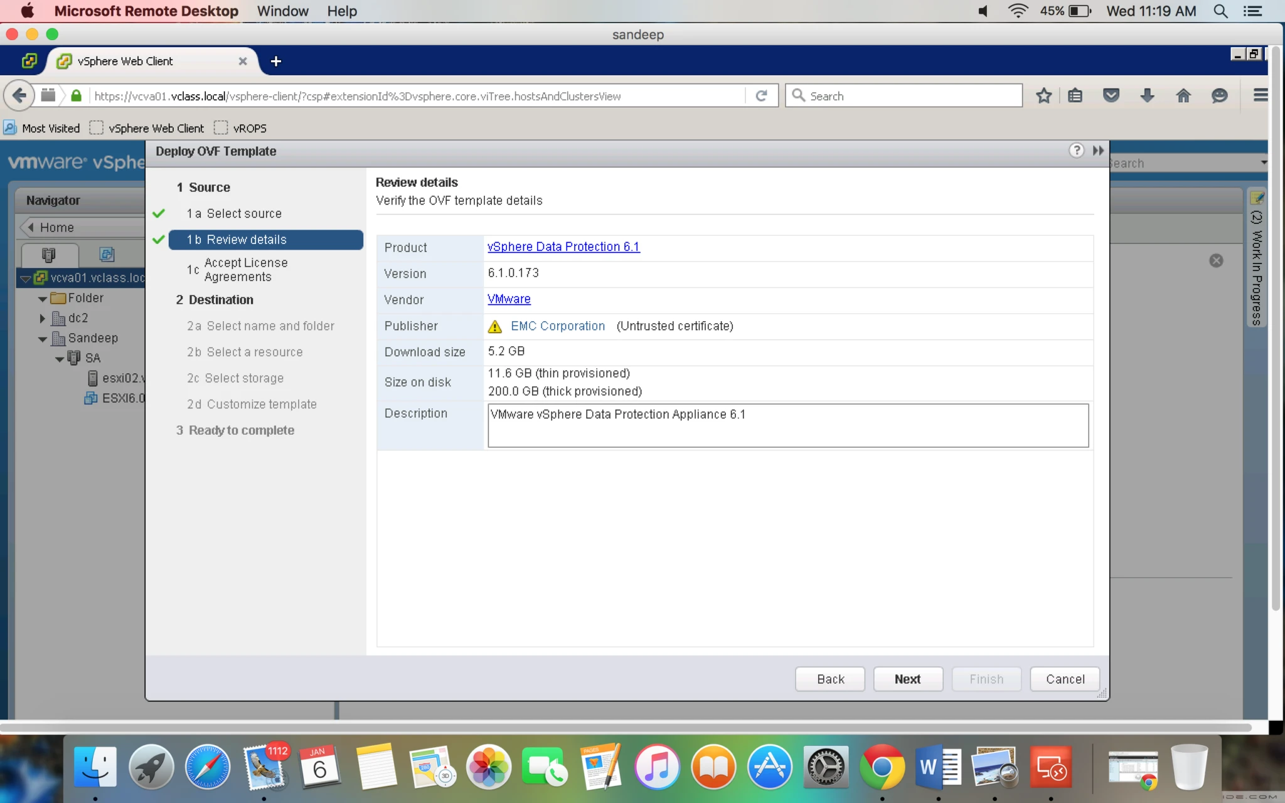
Task: Close the vSphere Web Client tab
Action: click(x=243, y=61)
